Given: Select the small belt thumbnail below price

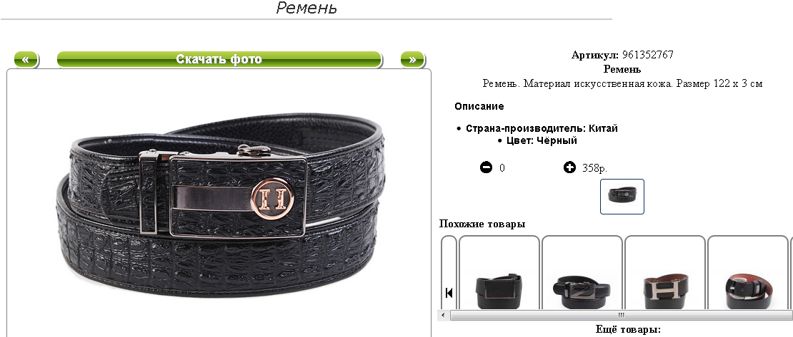Looking at the screenshot, I should (622, 196).
